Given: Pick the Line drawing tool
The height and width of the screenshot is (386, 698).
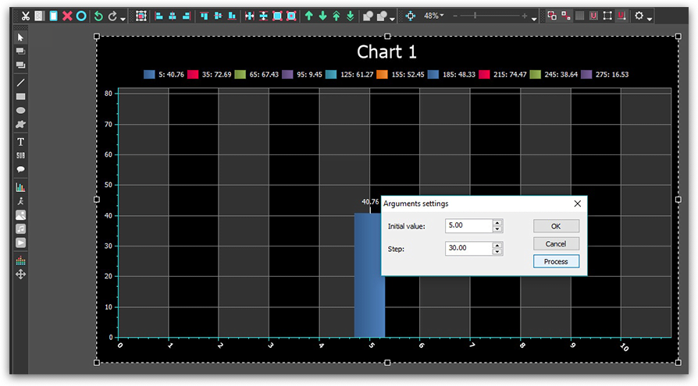Looking at the screenshot, I should pyautogui.click(x=20, y=83).
